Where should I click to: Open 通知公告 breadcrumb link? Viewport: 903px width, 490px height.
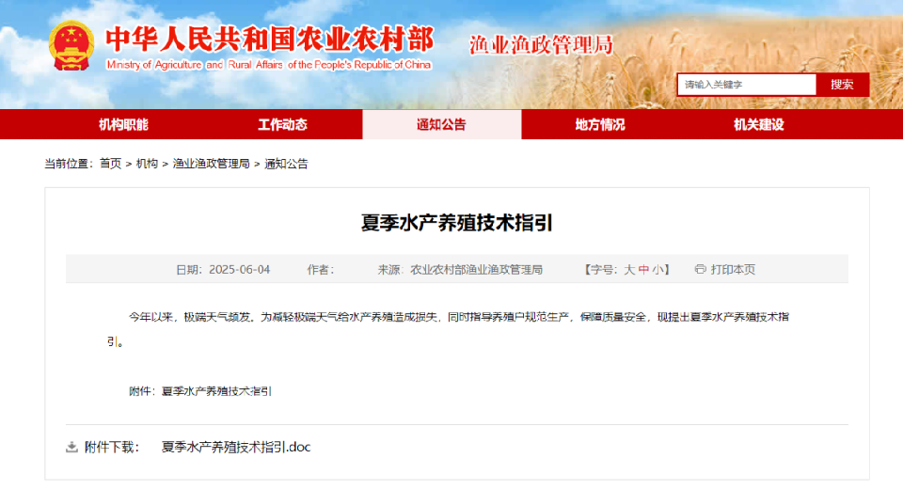coord(286,164)
